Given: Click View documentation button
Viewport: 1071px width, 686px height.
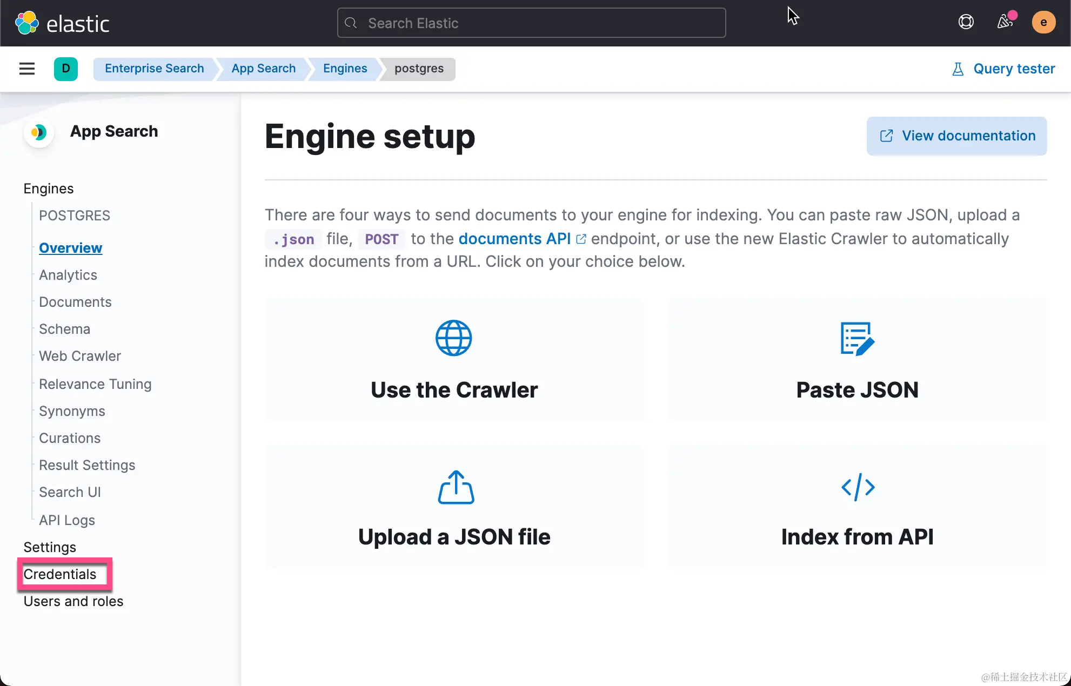Looking at the screenshot, I should click(x=956, y=136).
